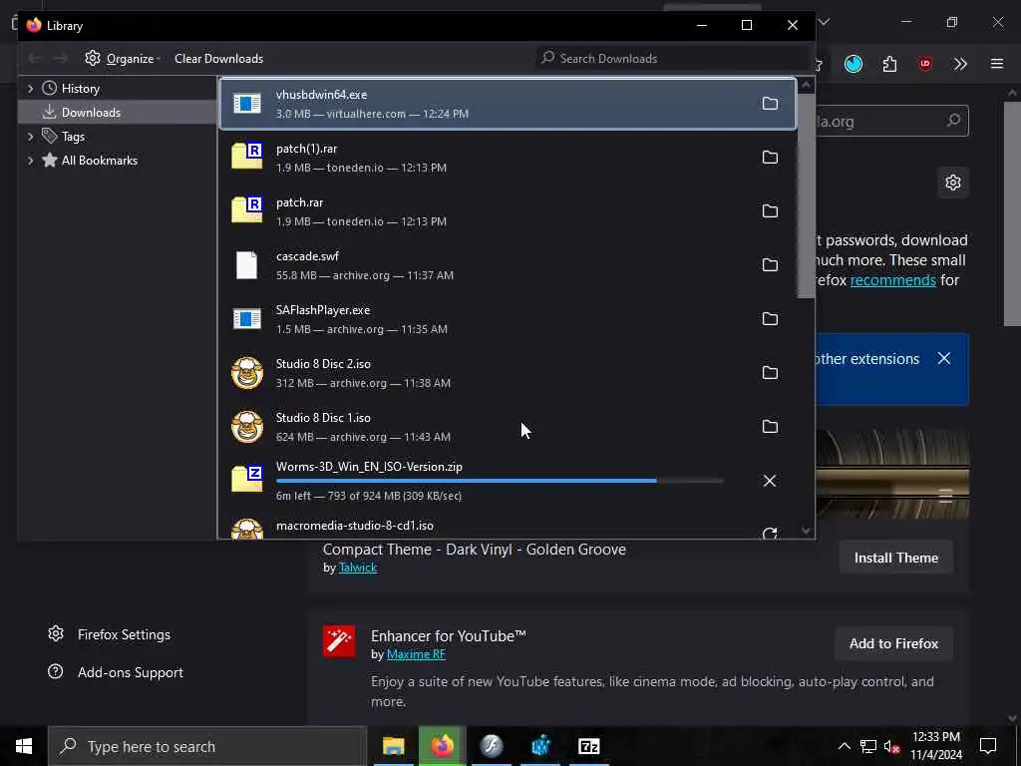Open File Explorer from the taskbar

(393, 746)
